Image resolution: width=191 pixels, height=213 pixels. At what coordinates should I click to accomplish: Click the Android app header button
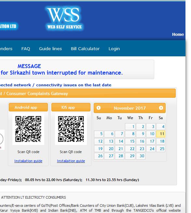coord(28,107)
